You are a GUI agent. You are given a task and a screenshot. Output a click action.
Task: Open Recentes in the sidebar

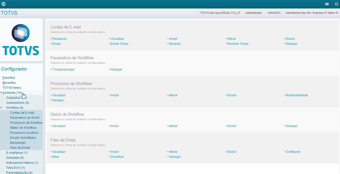tap(9, 83)
